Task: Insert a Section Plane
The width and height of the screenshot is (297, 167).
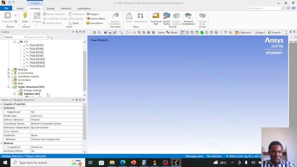Action: 96,19
